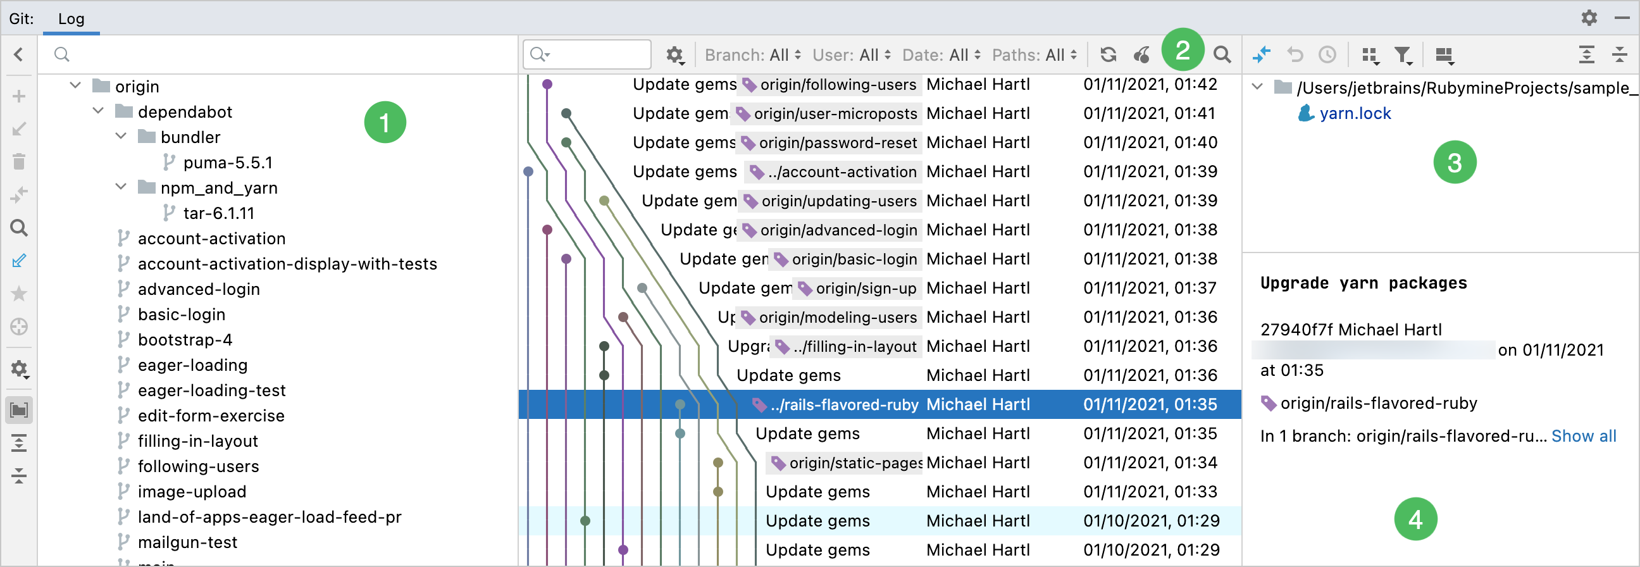Select the Date: All filter menu
The height and width of the screenshot is (567, 1640).
click(941, 56)
